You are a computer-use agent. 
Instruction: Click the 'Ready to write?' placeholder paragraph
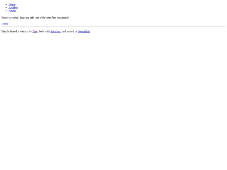coord(35,18)
